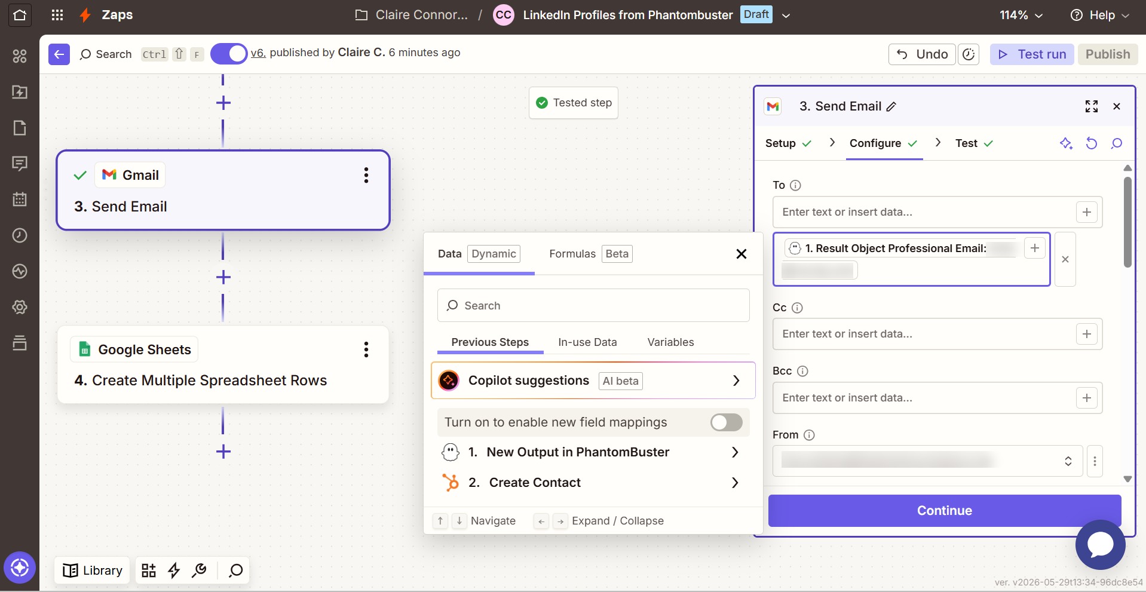1146x592 pixels.
Task: Open Gmail step three-dot menu
Action: click(x=366, y=175)
